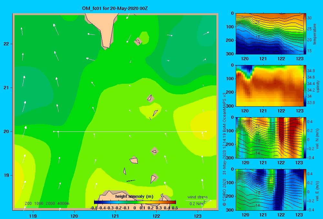The width and height of the screenshot is (323, 219).
Task: Select the 'height anomaly (m)' legend label
Action: tap(134, 196)
